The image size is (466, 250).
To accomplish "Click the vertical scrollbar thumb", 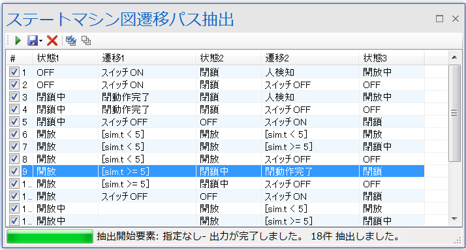I will [454, 114].
